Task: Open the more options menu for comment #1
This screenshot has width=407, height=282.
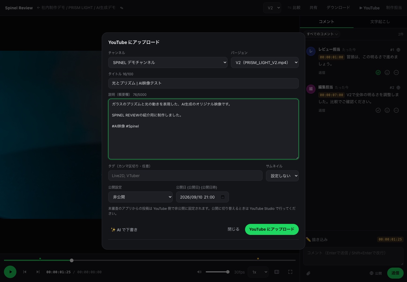Action: coord(396,72)
